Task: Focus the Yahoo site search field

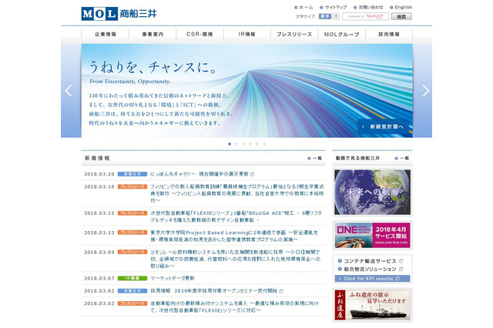Action: click(365, 16)
